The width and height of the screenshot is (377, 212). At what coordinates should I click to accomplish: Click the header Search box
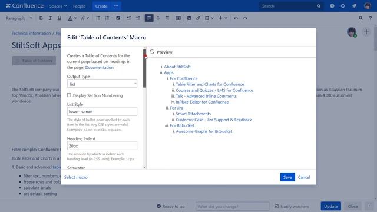coord(292,6)
